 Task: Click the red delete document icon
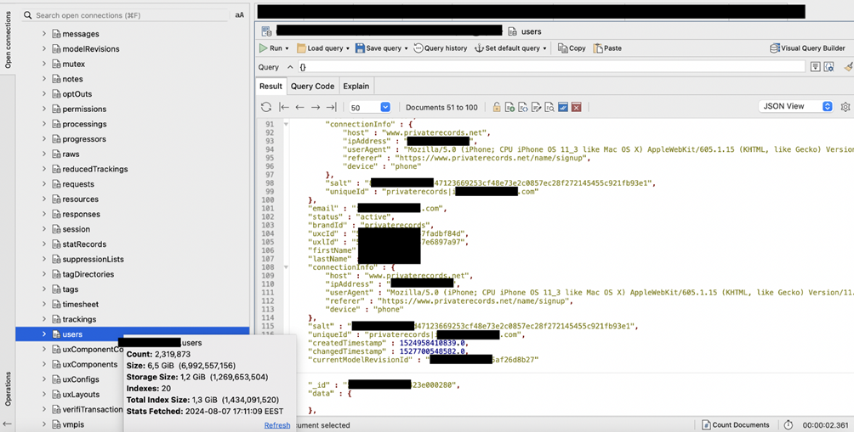pyautogui.click(x=576, y=108)
